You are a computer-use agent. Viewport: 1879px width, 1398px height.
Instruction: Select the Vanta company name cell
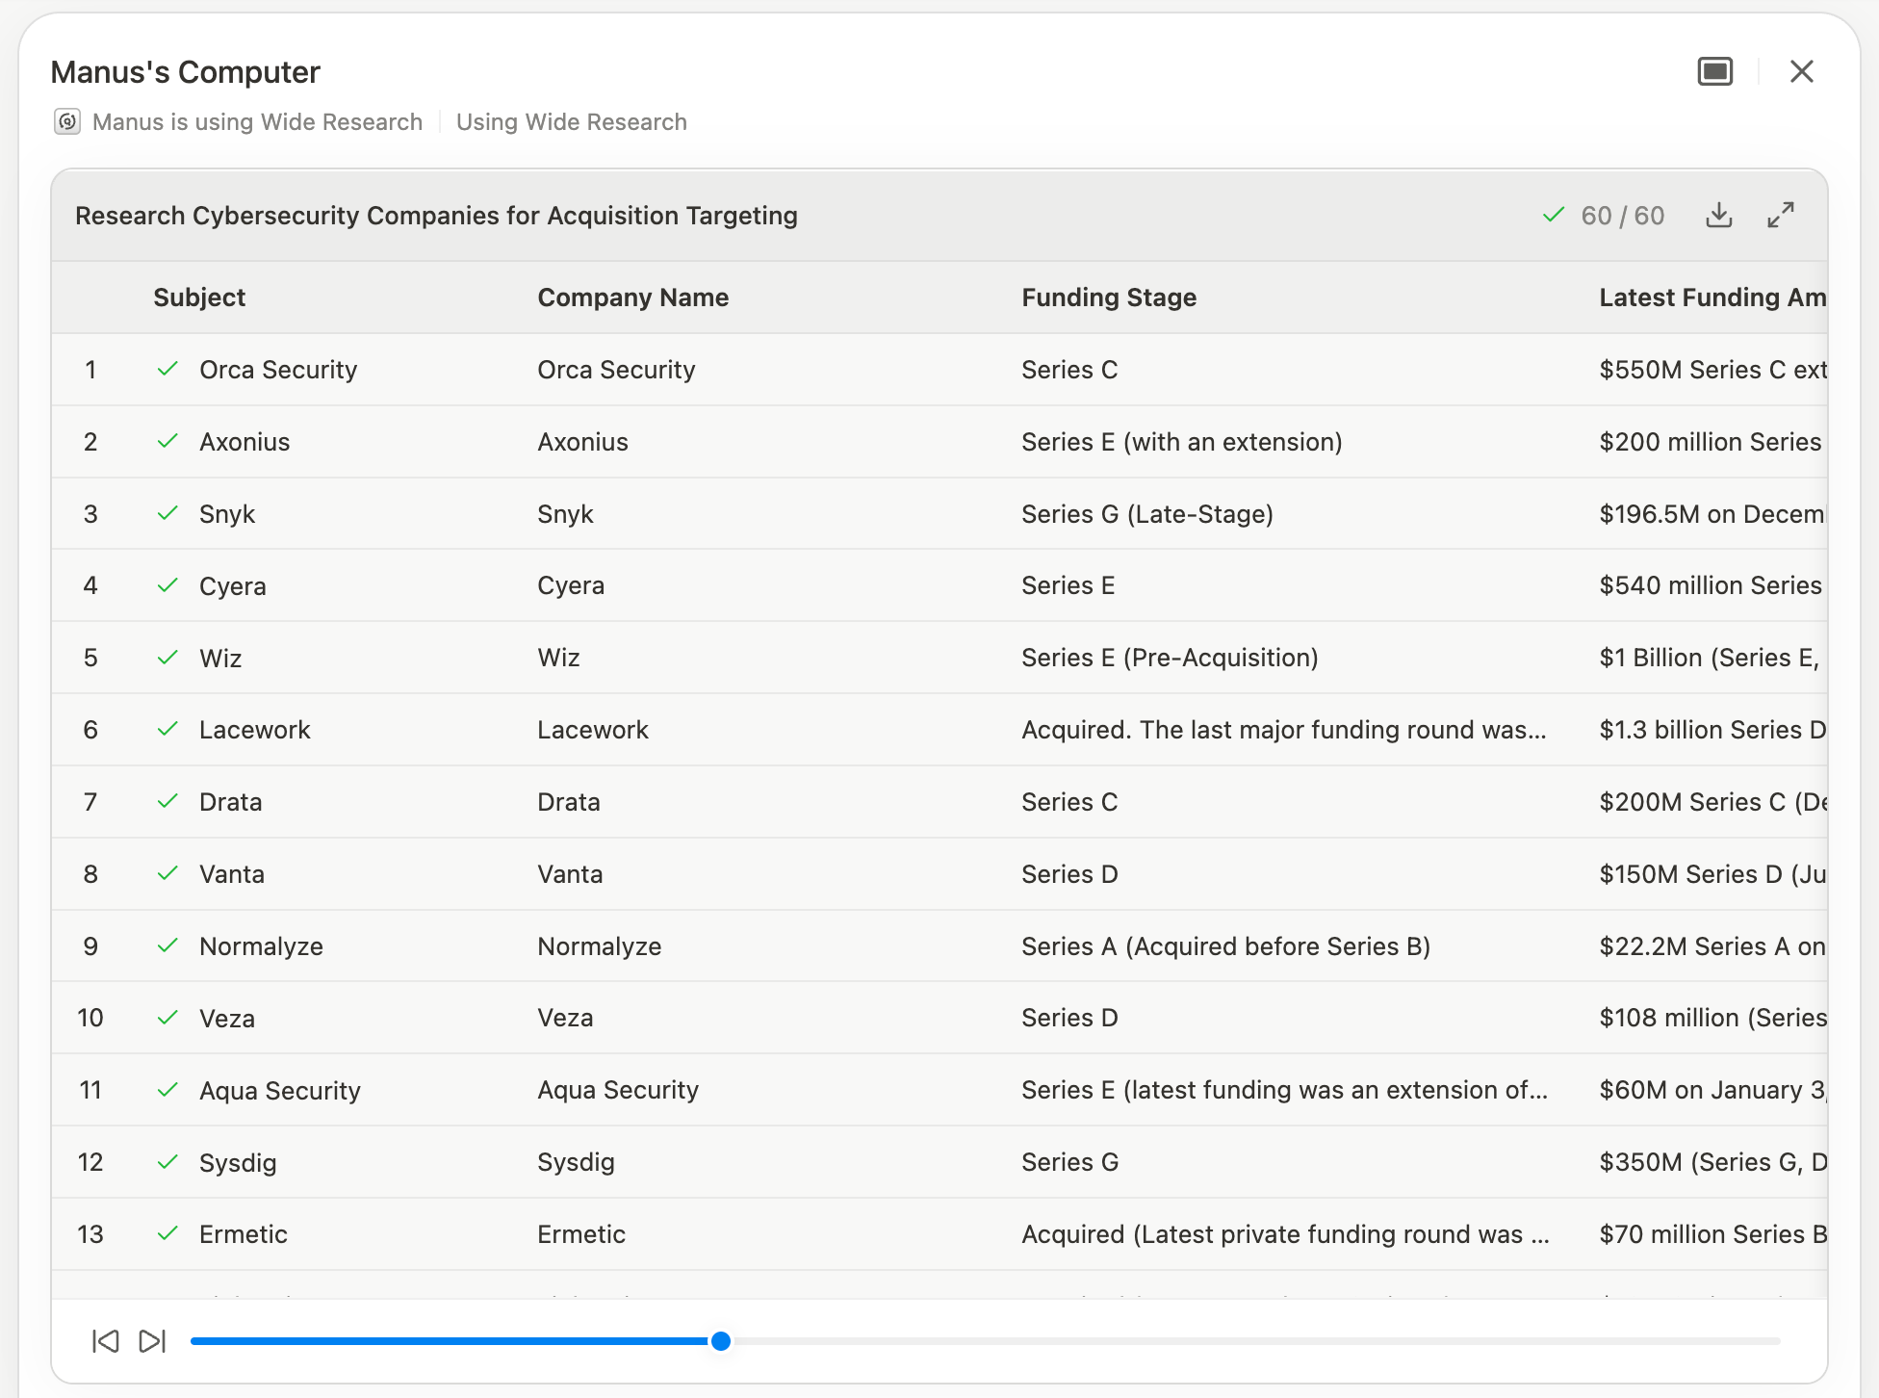point(570,874)
